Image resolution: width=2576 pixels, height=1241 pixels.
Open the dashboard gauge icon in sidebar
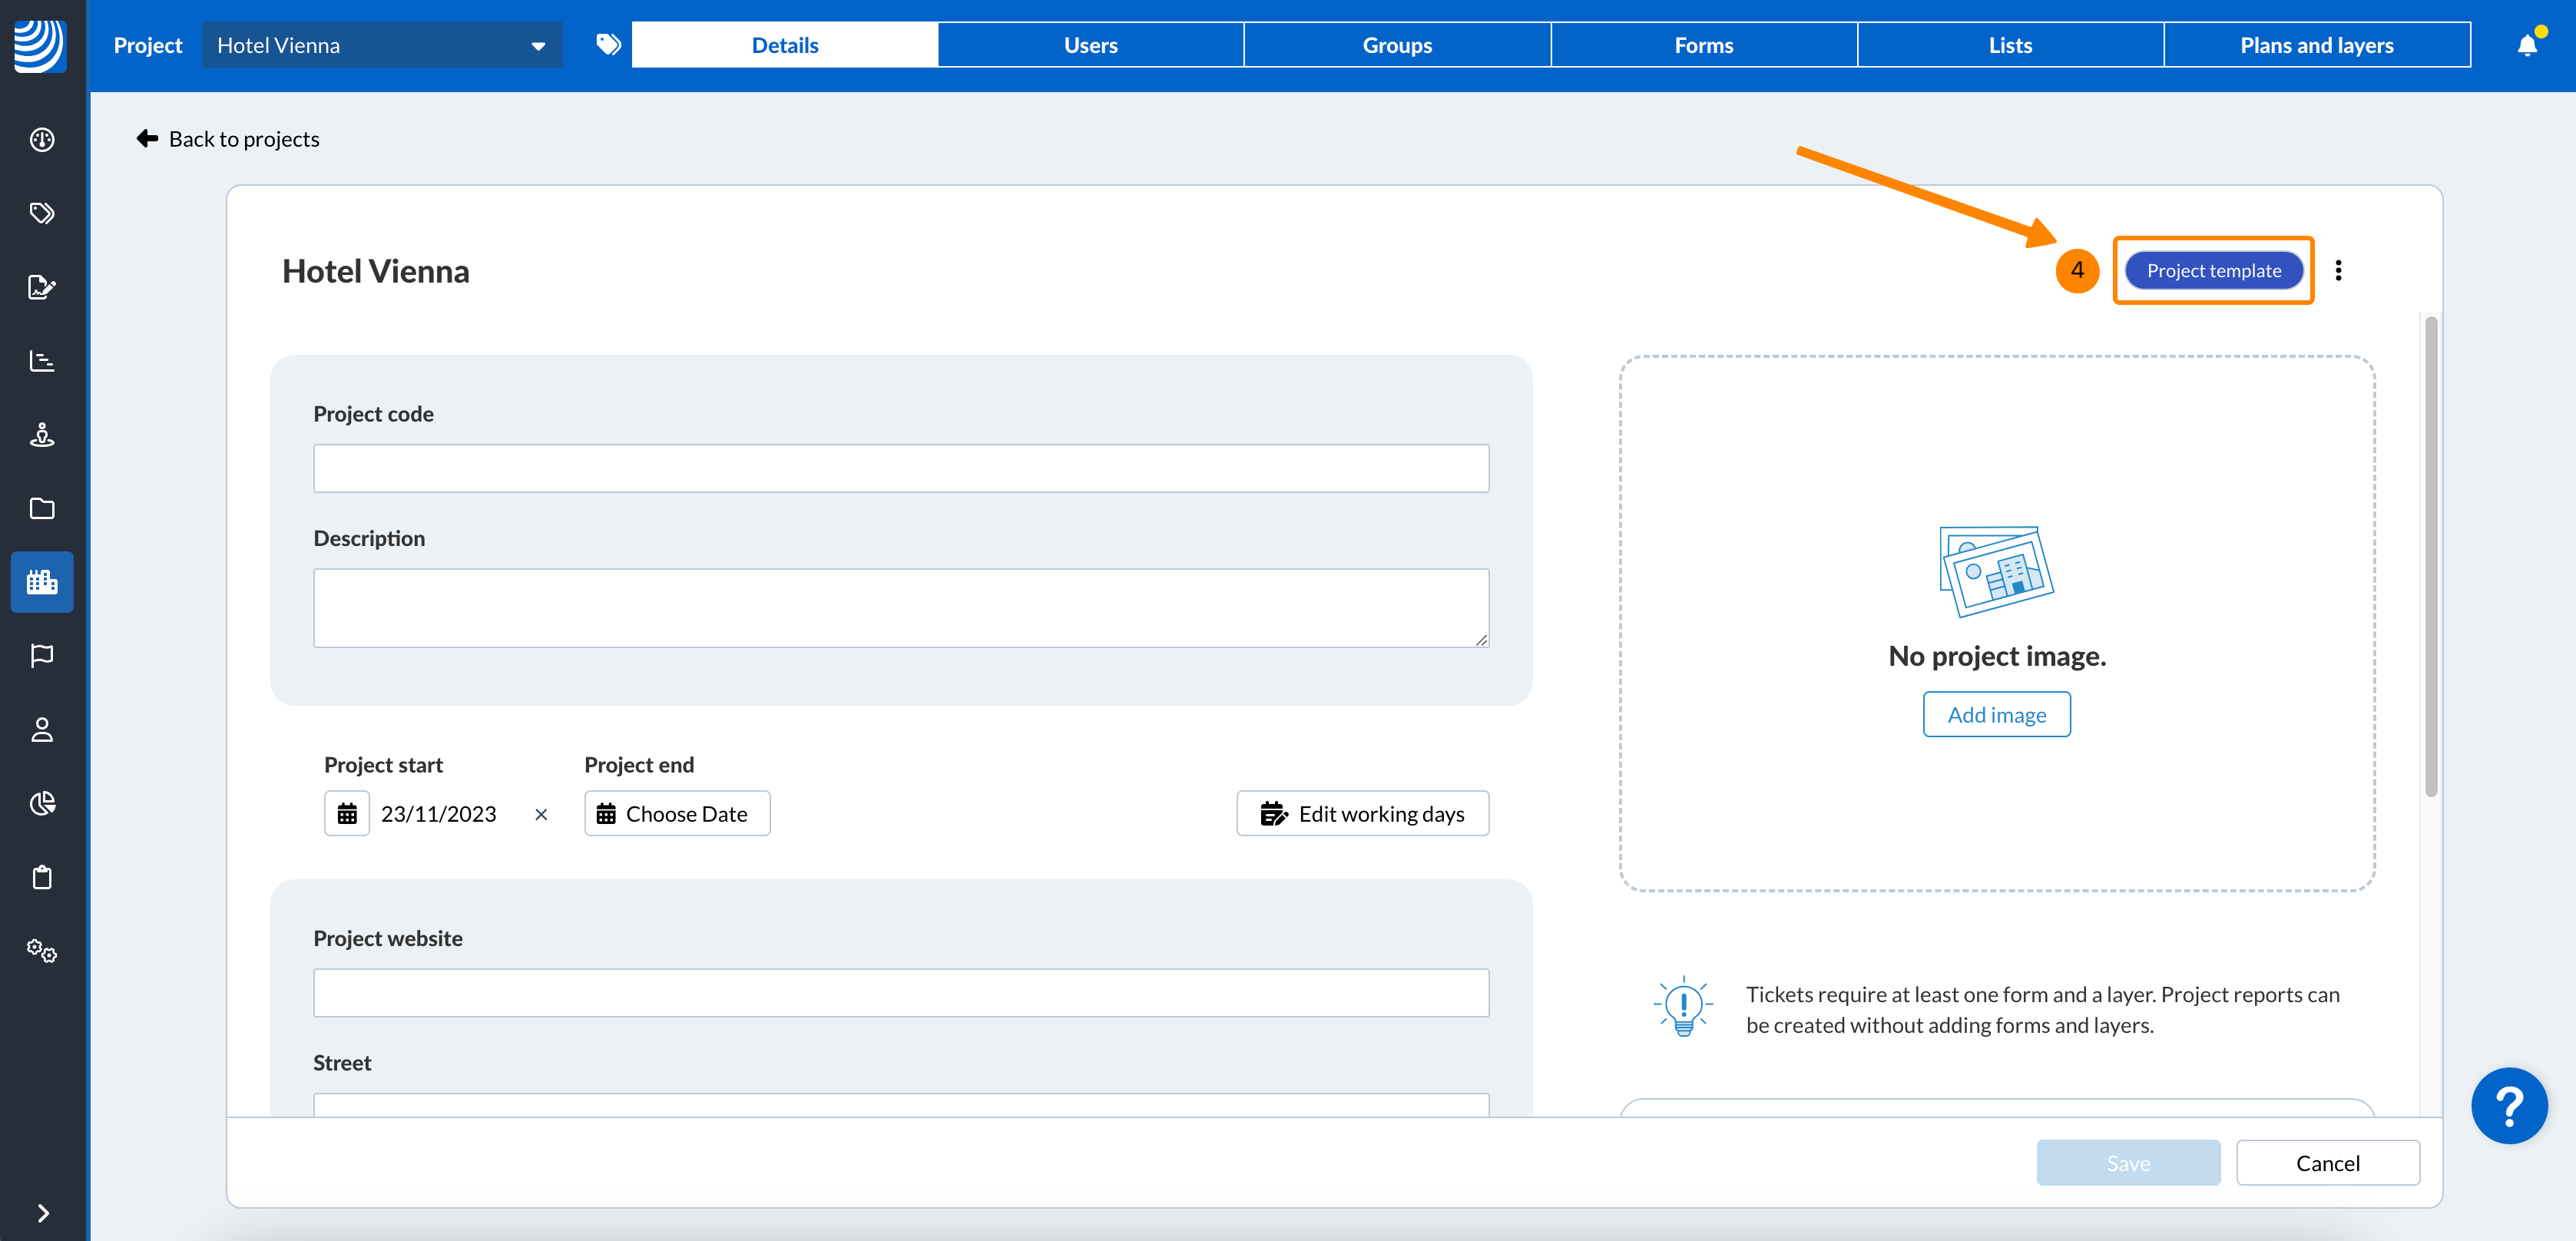click(42, 140)
